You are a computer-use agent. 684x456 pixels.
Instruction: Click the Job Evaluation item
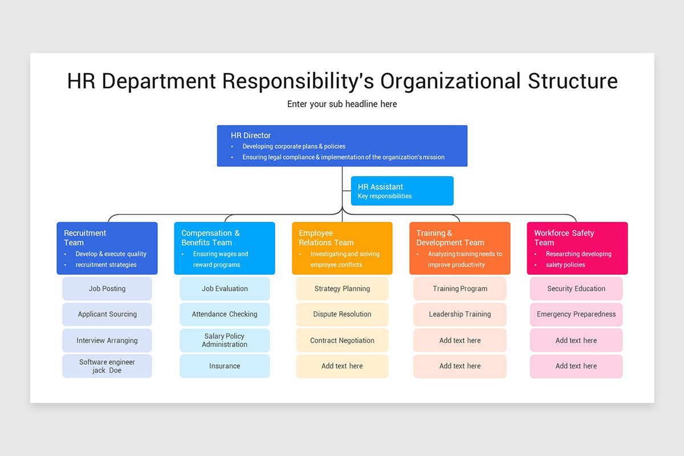point(225,288)
